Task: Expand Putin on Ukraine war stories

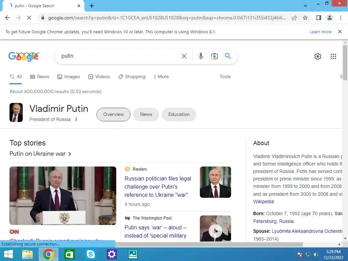Action: [40, 154]
